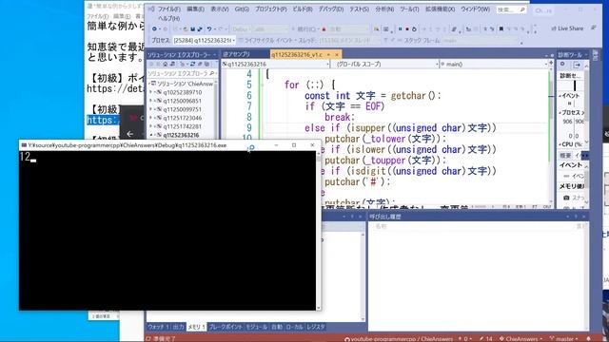The width and height of the screenshot is (609, 342).
Task: Click the red Stop Debugging icon
Action: pyautogui.click(x=407, y=29)
